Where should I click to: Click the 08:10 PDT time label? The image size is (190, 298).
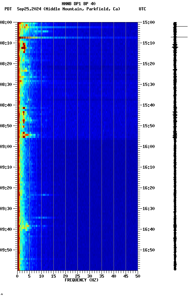click(6, 43)
